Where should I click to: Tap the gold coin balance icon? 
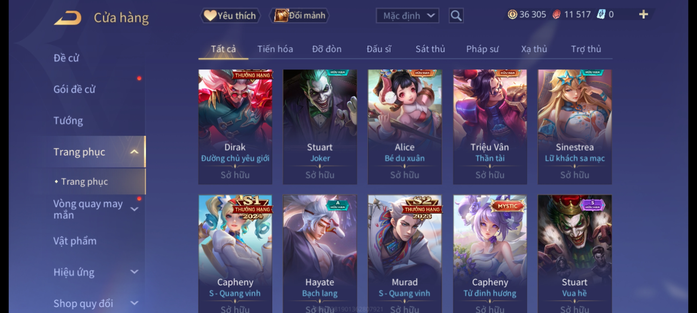512,14
